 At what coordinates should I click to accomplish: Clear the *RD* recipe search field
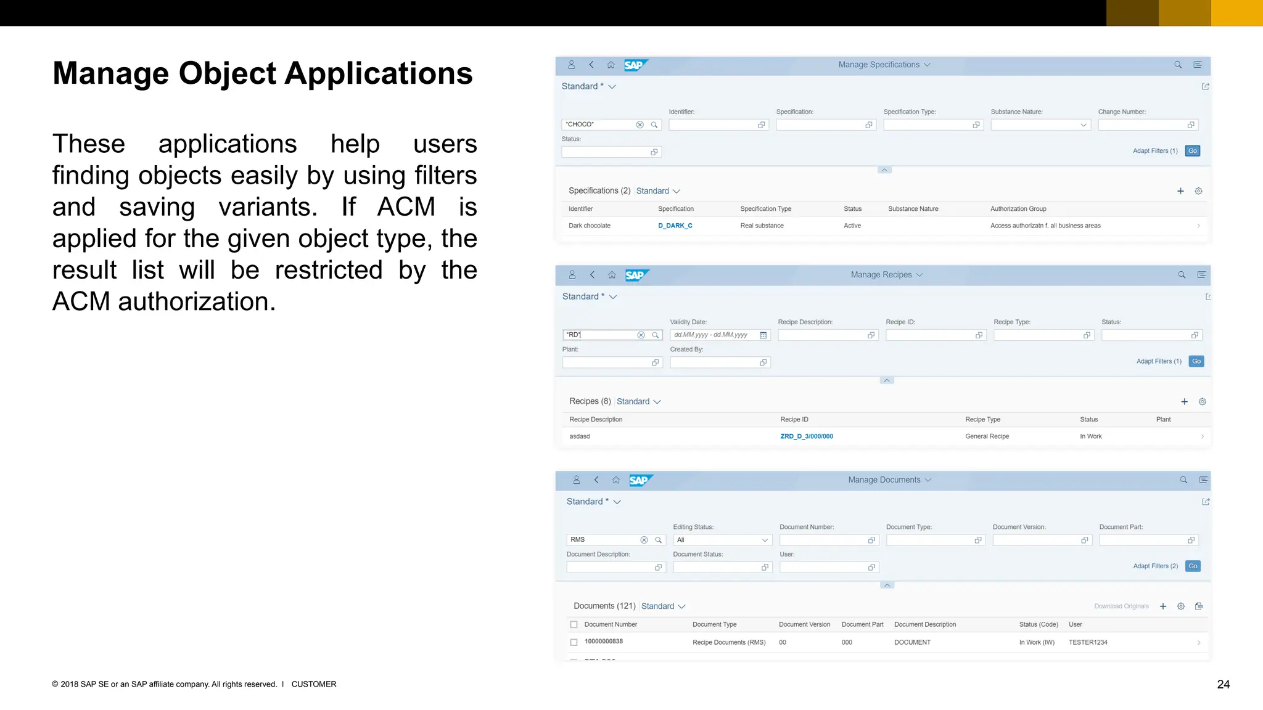[x=641, y=335]
